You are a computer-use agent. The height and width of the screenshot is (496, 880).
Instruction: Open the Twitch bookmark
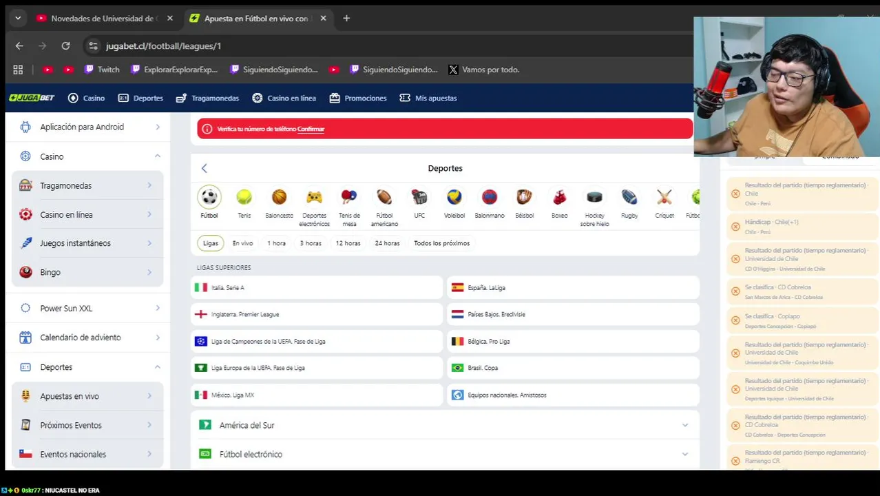click(102, 70)
